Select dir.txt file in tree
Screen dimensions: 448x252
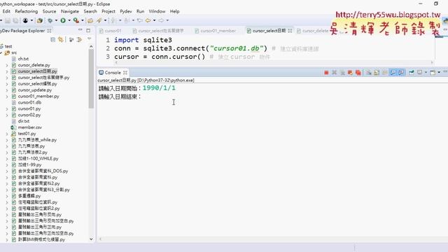[x=23, y=121]
